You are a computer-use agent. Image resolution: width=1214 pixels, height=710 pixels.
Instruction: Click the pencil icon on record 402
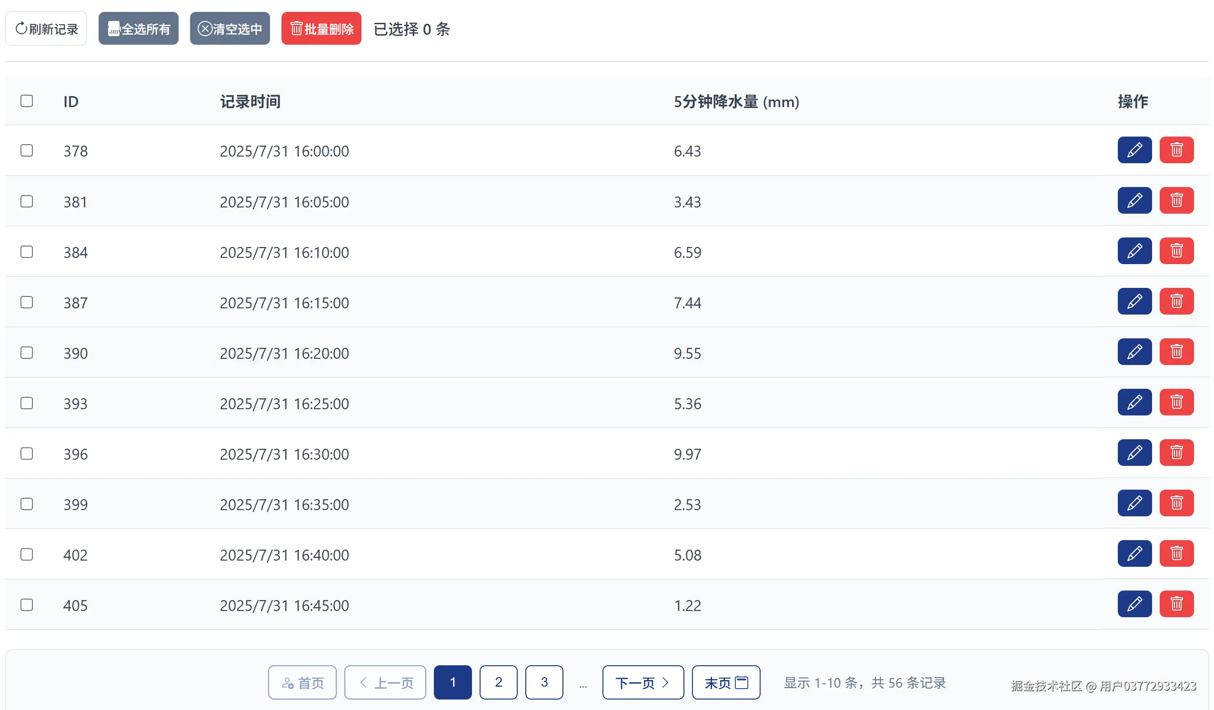(x=1134, y=553)
